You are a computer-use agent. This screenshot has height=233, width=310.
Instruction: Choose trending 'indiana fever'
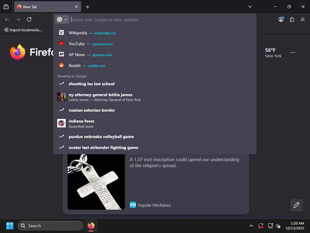(x=155, y=123)
